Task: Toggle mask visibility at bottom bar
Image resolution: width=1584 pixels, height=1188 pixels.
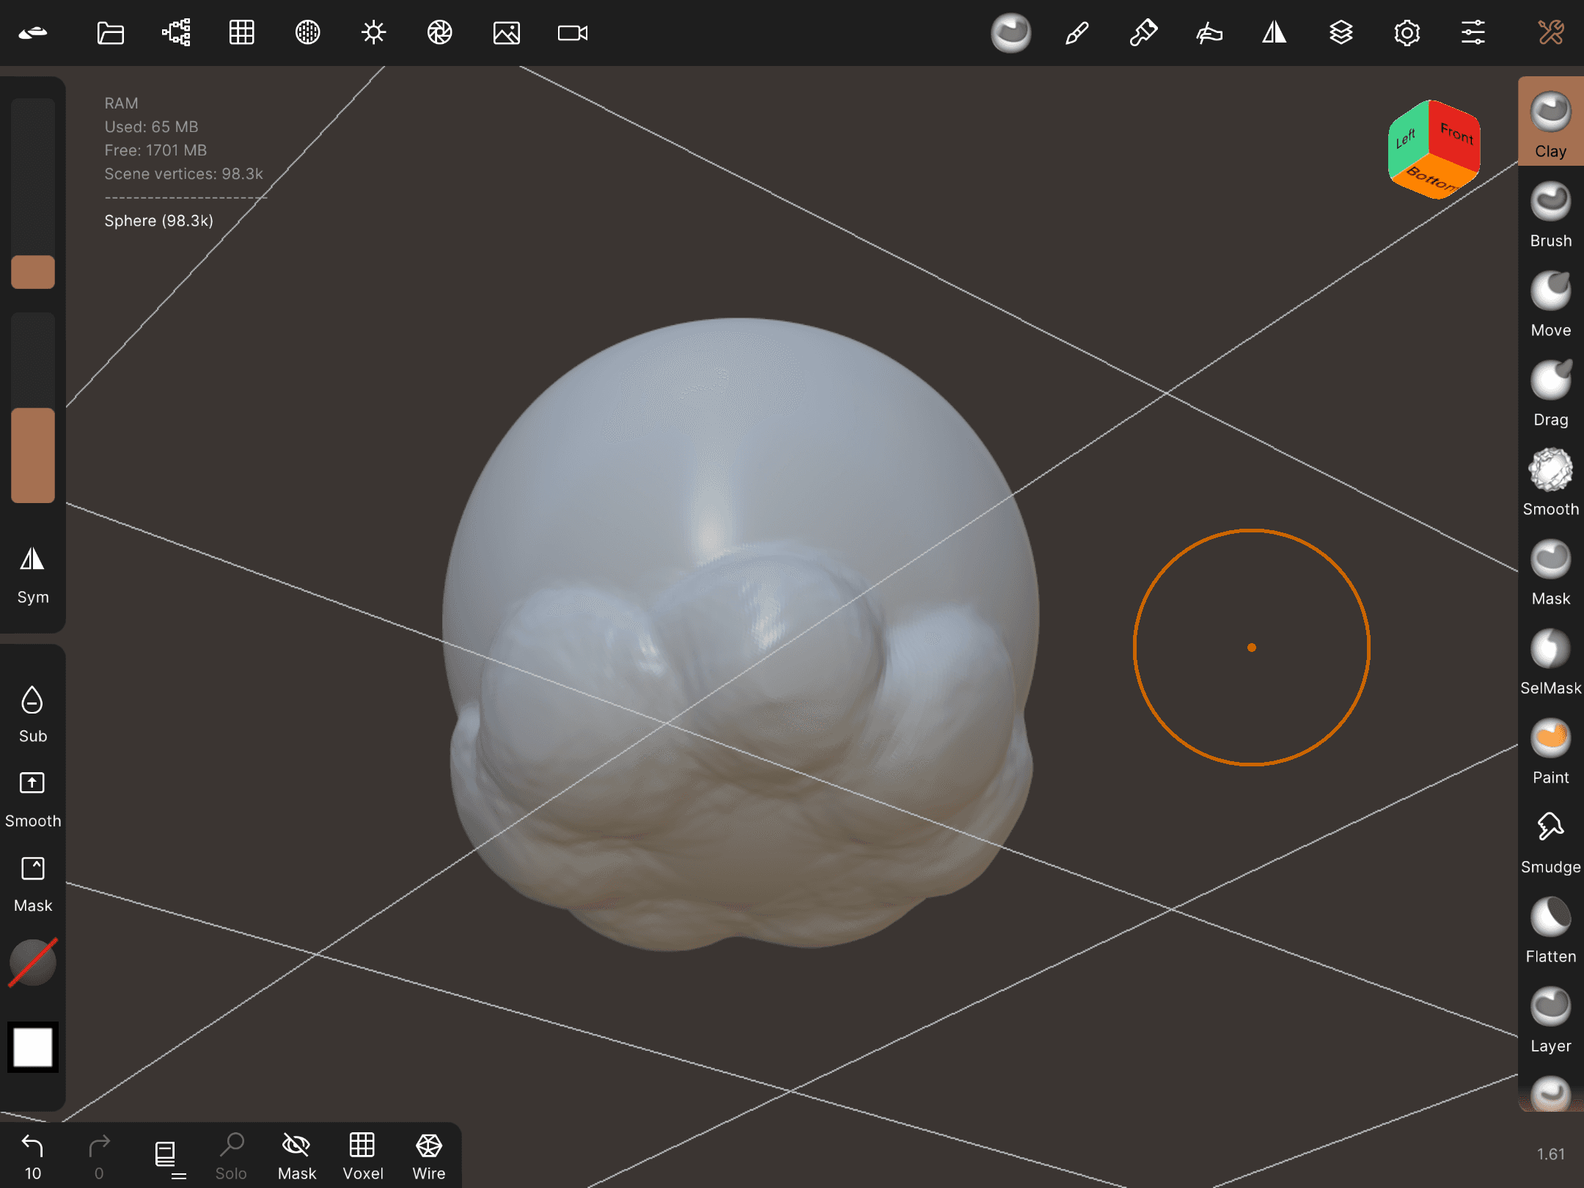Action: pyautogui.click(x=297, y=1156)
